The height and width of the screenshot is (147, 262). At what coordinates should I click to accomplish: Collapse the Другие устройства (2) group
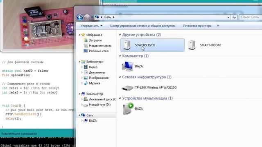(x=120, y=35)
